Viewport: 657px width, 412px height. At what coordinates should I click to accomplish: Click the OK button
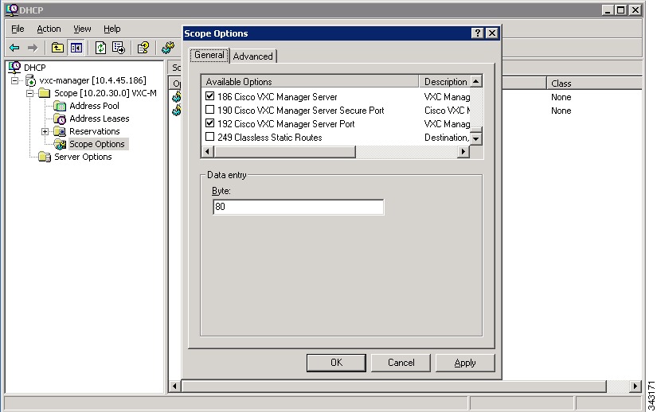coord(336,363)
